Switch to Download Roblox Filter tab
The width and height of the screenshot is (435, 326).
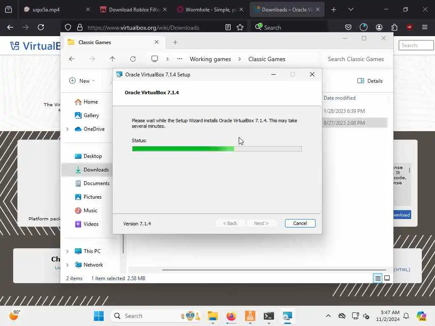(x=133, y=9)
